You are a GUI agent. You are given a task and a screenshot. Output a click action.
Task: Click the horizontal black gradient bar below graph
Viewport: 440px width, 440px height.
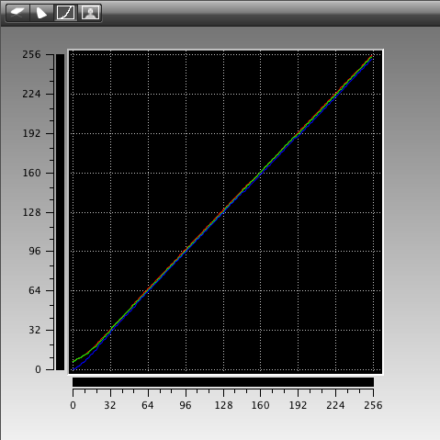[x=223, y=382]
